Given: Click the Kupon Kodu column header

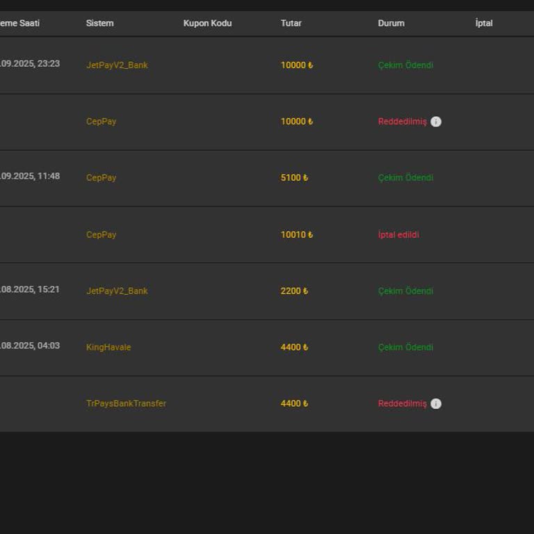Looking at the screenshot, I should click(x=207, y=23).
